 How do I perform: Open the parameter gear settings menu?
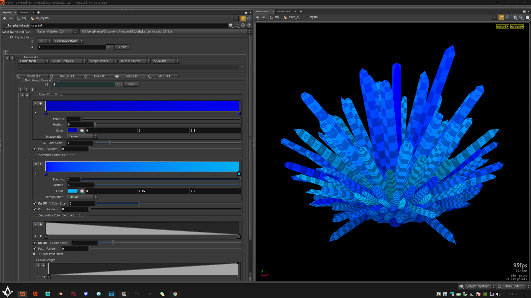pos(231,25)
